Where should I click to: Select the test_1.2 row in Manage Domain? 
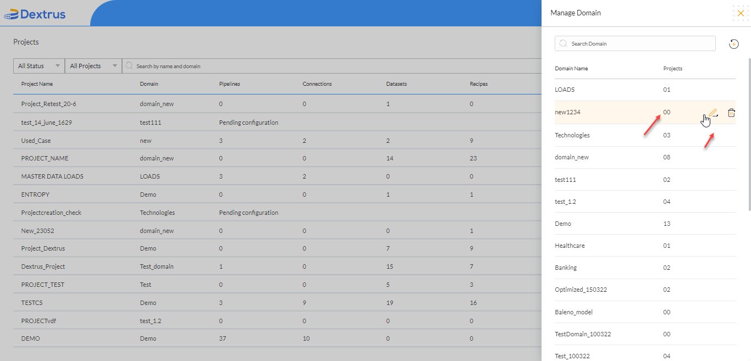tap(645, 202)
